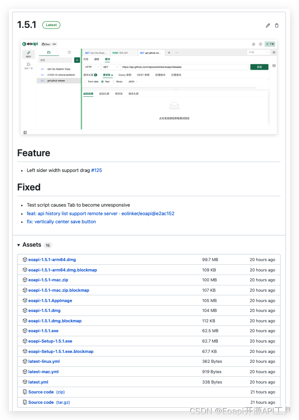Click the package icon next to eoapi-1.5.1-mac.zip.blockmap
The width and height of the screenshot is (299, 420).
[25, 290]
